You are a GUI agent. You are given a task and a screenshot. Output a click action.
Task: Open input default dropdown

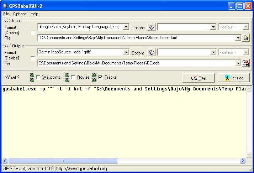click(246, 27)
